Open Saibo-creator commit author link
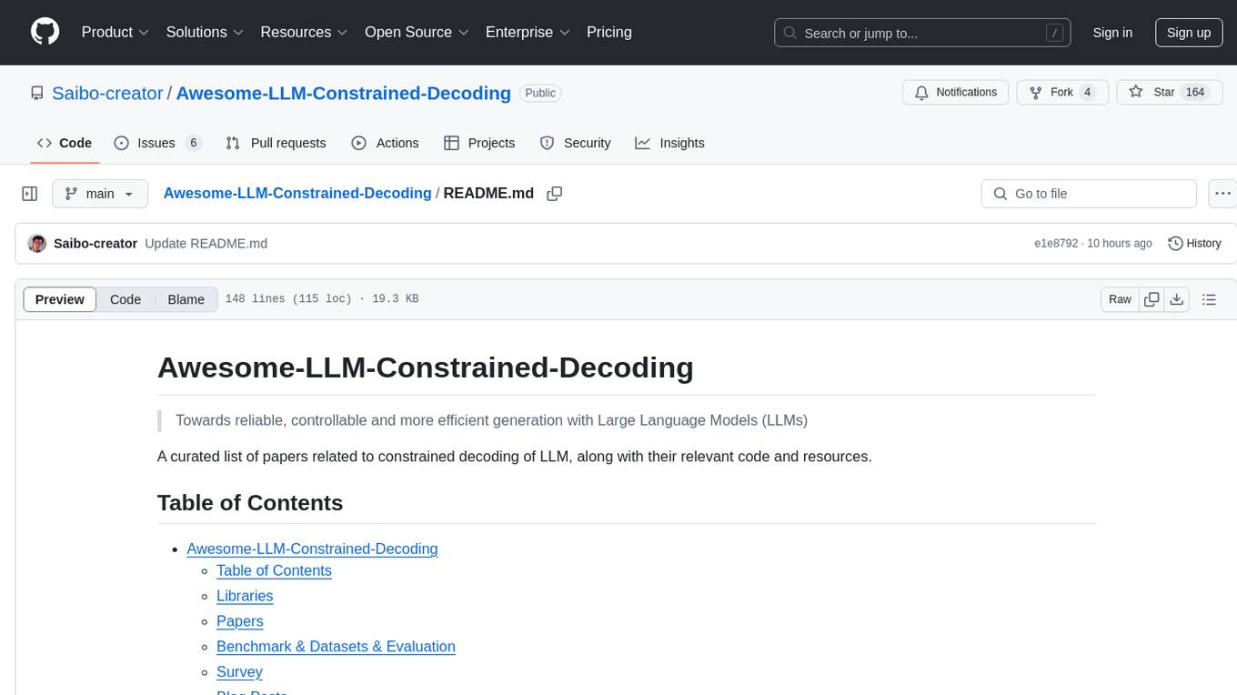The image size is (1237, 695). pos(96,243)
